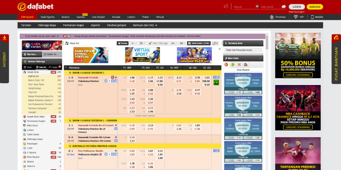Click the Bola Basket sidebar icon

click(25, 157)
